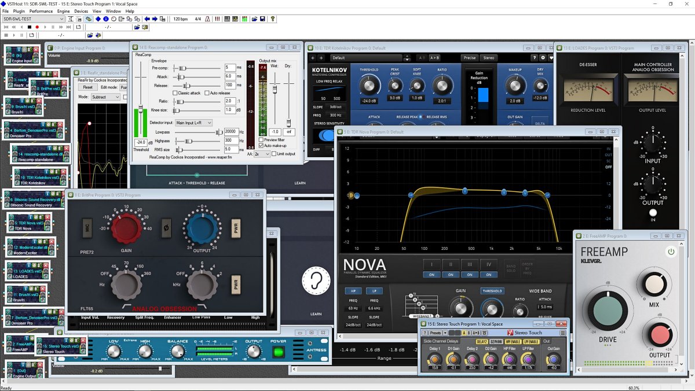Click the Kotelnikov help question mark icon

tap(534, 58)
